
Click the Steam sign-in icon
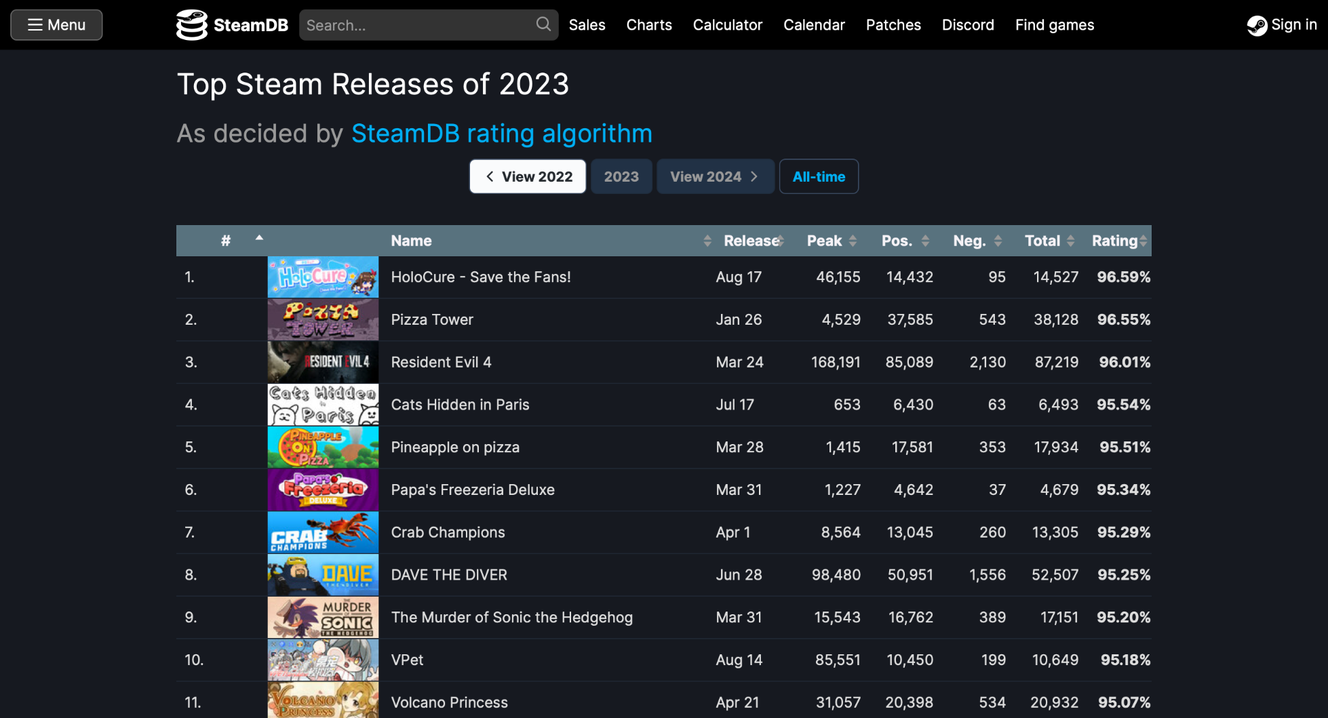click(1257, 26)
